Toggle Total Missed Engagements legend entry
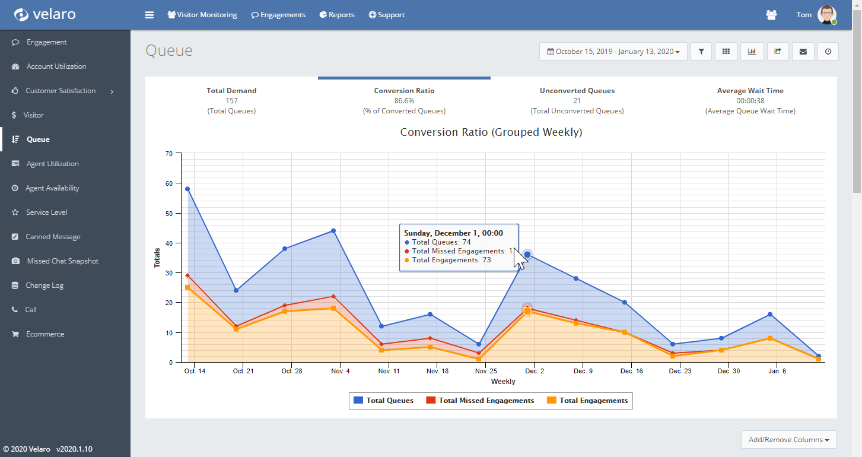 [x=480, y=401]
